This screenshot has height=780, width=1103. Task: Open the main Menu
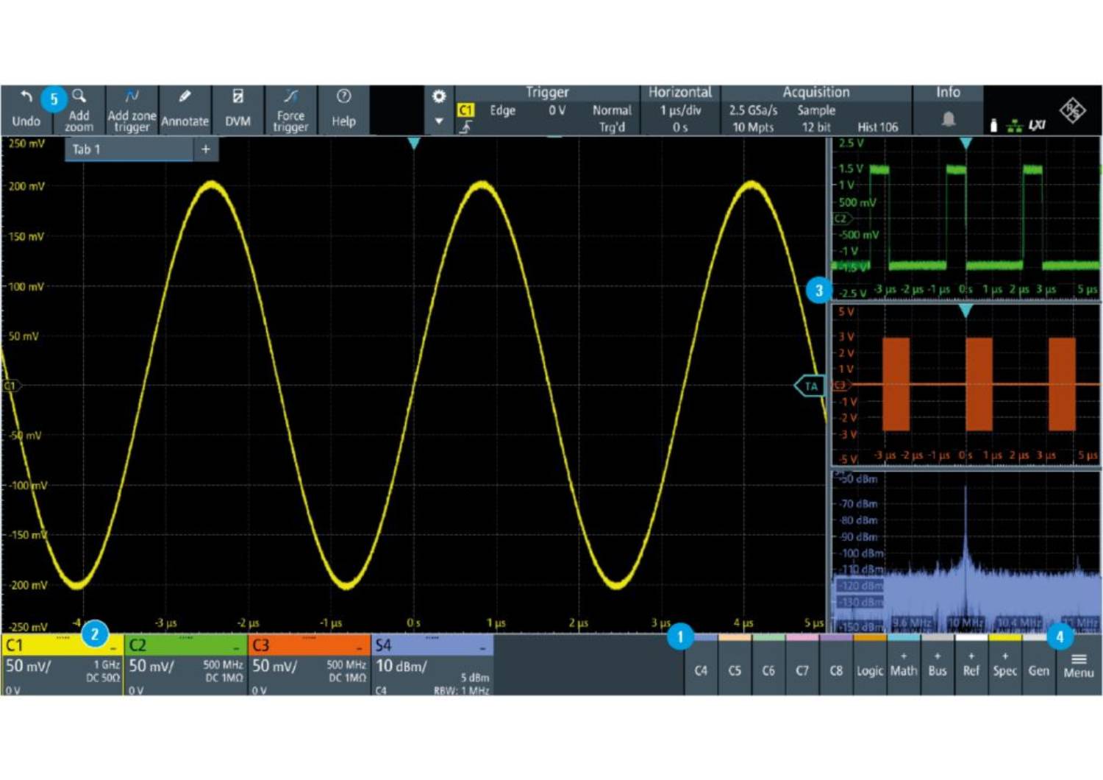tap(1078, 665)
